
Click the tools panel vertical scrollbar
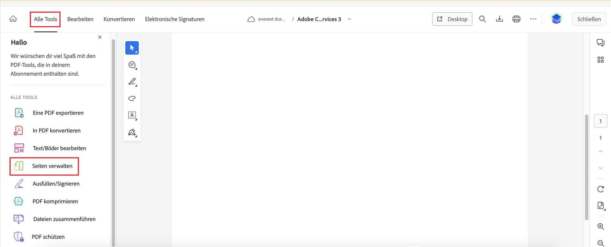click(x=113, y=143)
